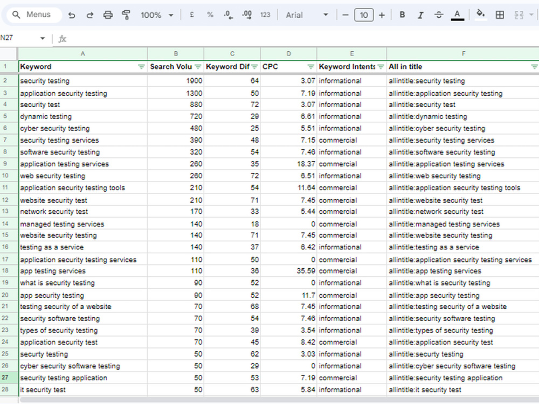
Task: Click the formula bar fx icon
Action: point(62,38)
